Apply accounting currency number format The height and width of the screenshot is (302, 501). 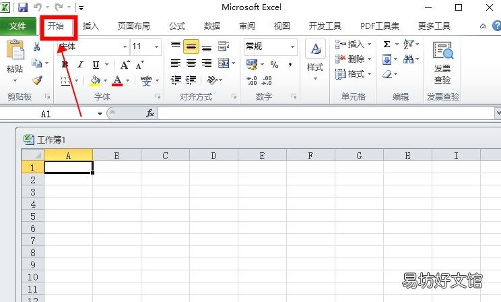[x=252, y=65]
